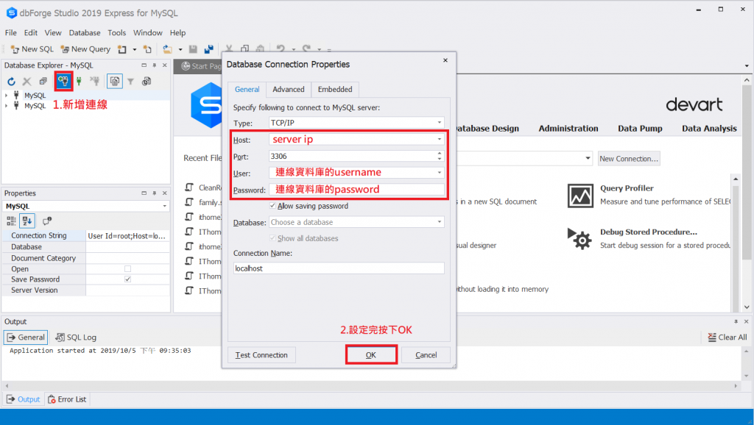This screenshot has width=754, height=425.
Task: Click the green Open Connection plug icon
Action: (79, 81)
